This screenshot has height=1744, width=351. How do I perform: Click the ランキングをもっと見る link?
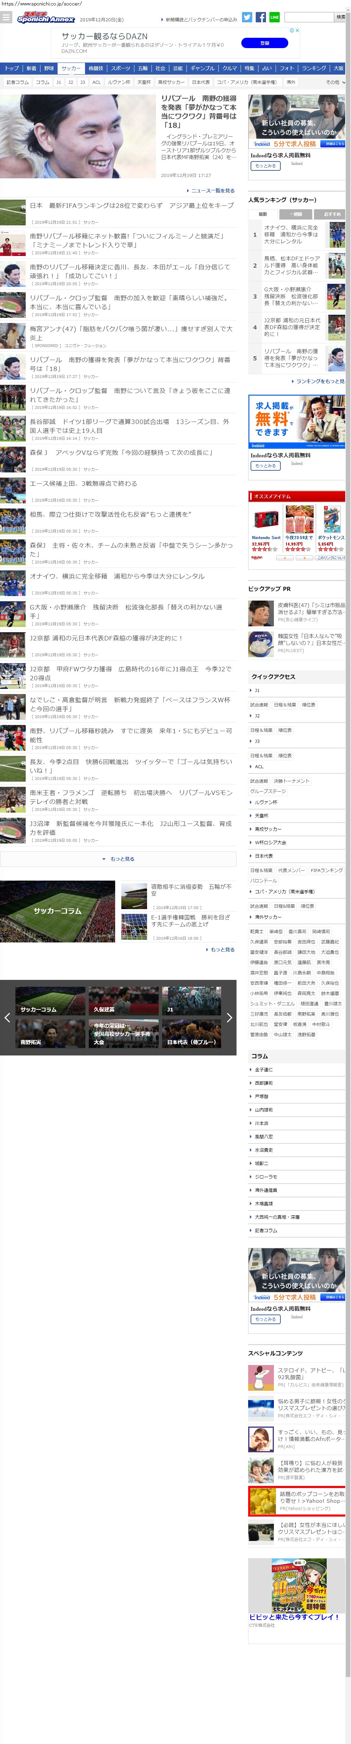tap(319, 381)
